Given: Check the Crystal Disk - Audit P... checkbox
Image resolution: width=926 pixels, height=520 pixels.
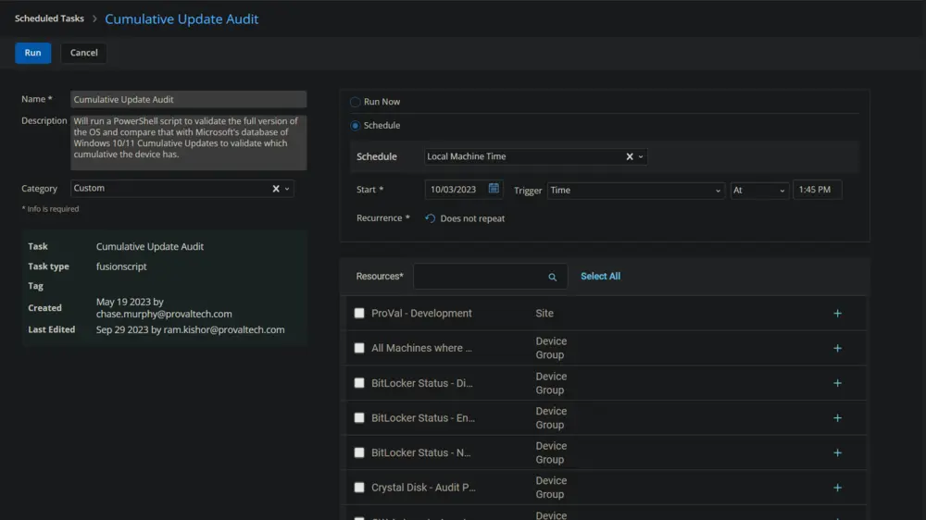Looking at the screenshot, I should (x=359, y=488).
